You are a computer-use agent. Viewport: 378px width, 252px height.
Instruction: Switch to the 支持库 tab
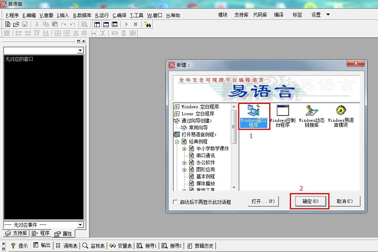tap(16, 233)
